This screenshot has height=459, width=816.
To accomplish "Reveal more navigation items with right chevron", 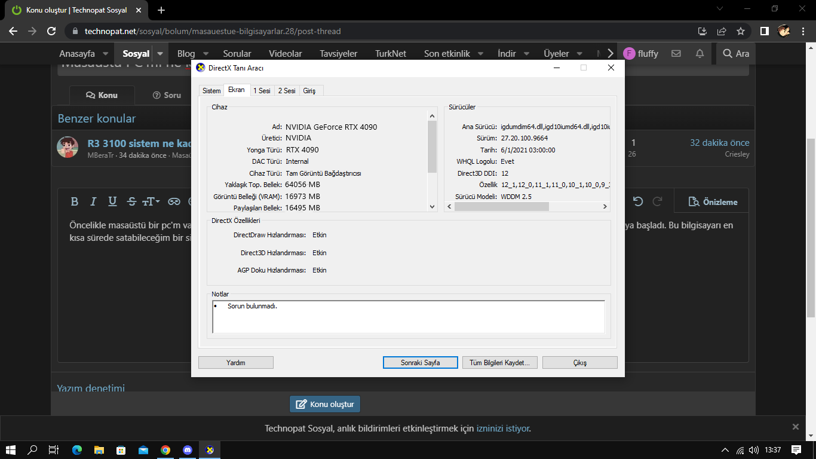I will (x=610, y=53).
